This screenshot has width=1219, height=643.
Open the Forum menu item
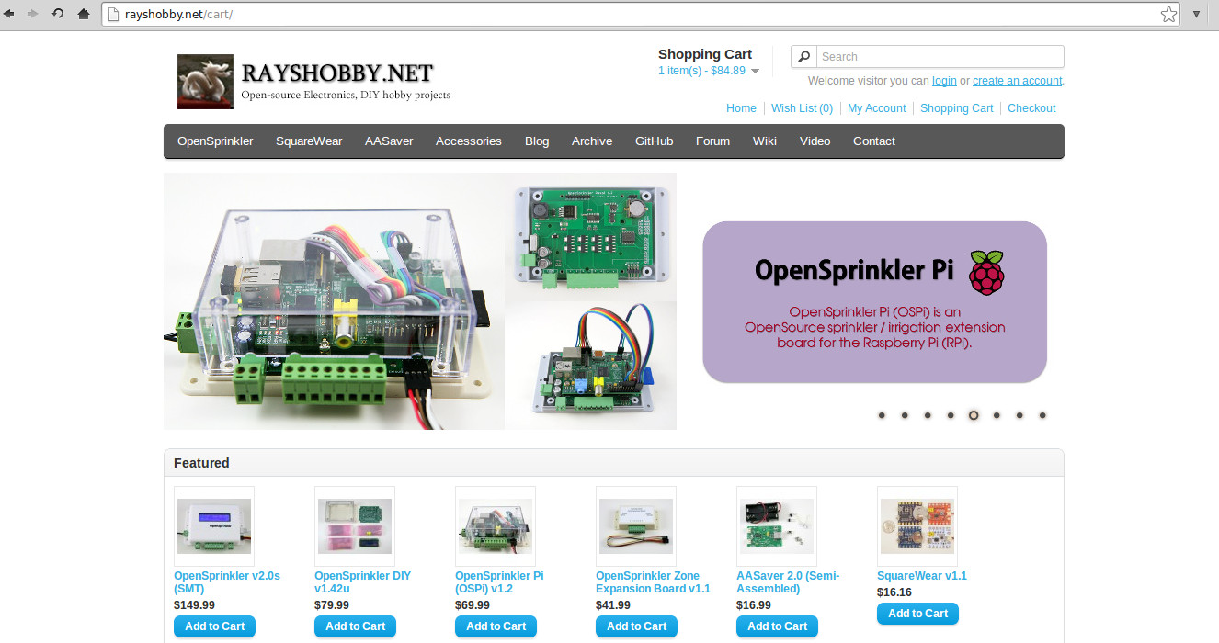(712, 141)
